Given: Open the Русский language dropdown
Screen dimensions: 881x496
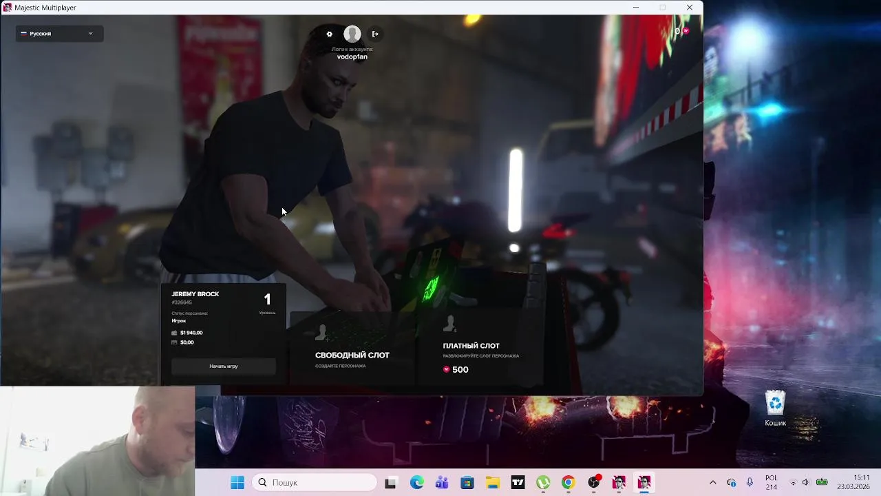Looking at the screenshot, I should tap(59, 34).
